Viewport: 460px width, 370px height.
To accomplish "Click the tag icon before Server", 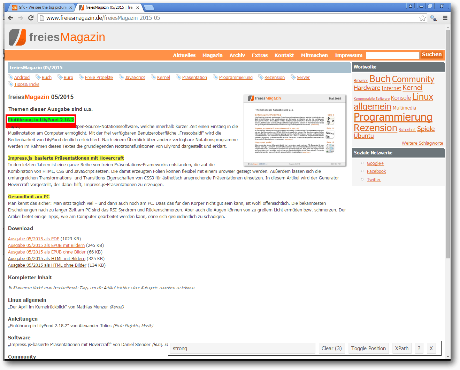I will point(293,77).
